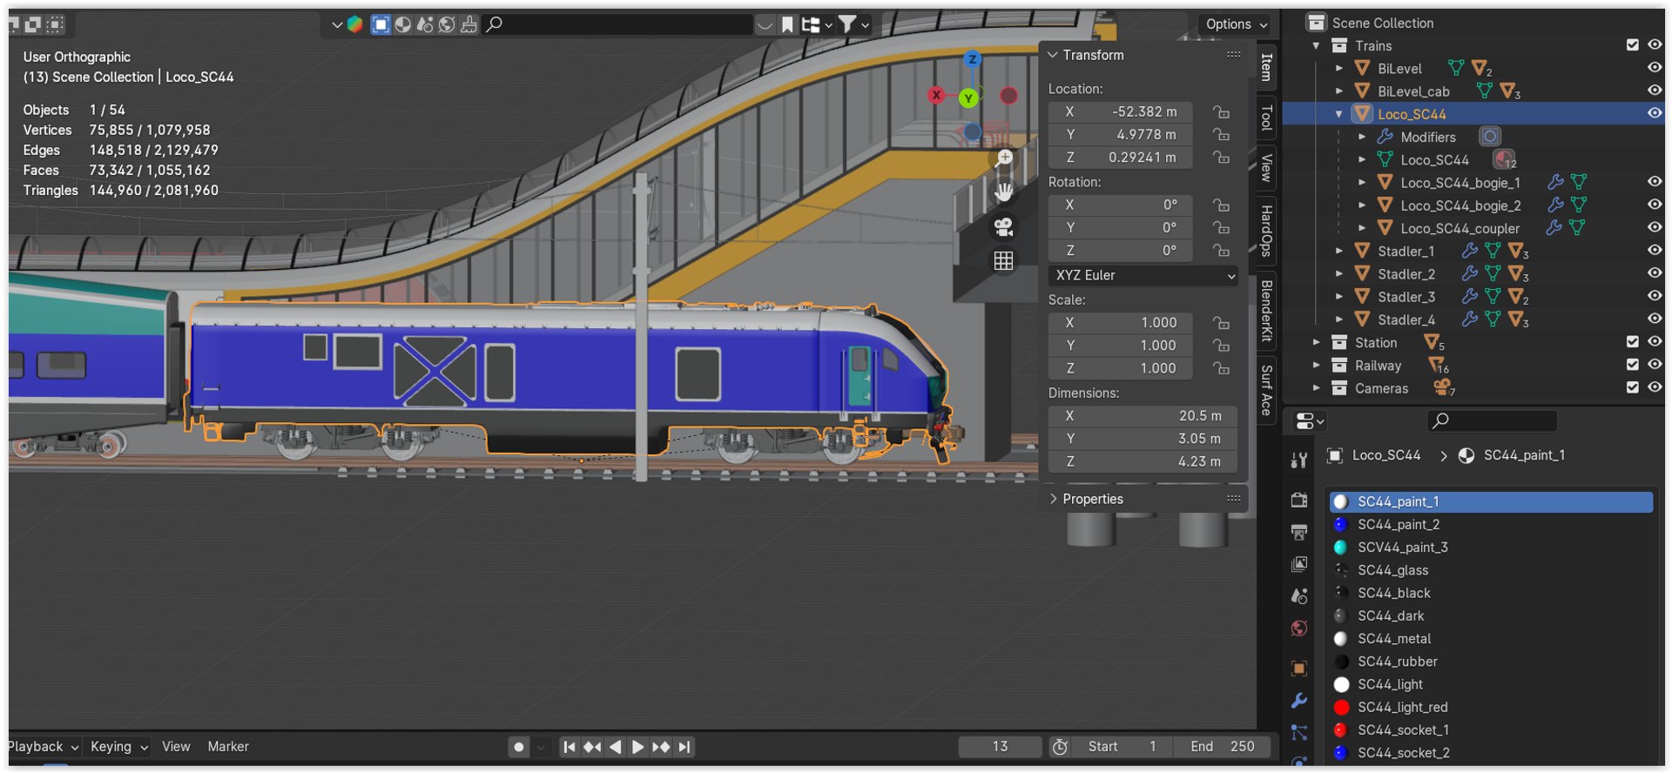Hide BiLevel object with eye icon
This screenshot has width=1672, height=773.
click(1655, 67)
